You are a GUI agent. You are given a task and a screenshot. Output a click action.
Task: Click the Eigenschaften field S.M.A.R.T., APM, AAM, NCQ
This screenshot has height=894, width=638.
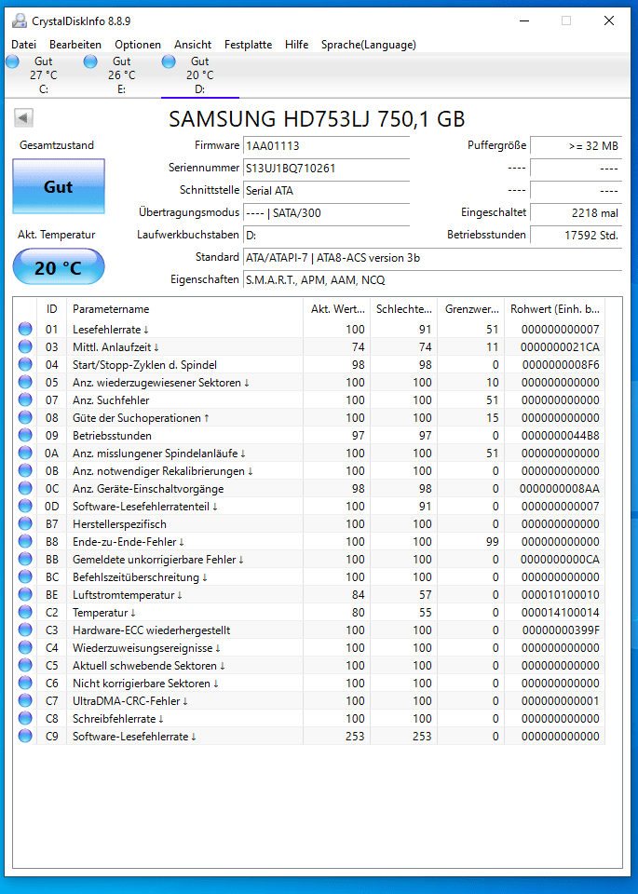pyautogui.click(x=432, y=280)
